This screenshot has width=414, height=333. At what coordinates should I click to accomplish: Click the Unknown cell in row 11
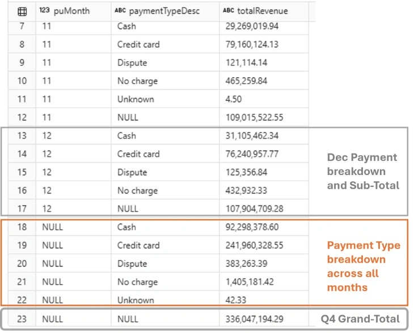click(136, 100)
